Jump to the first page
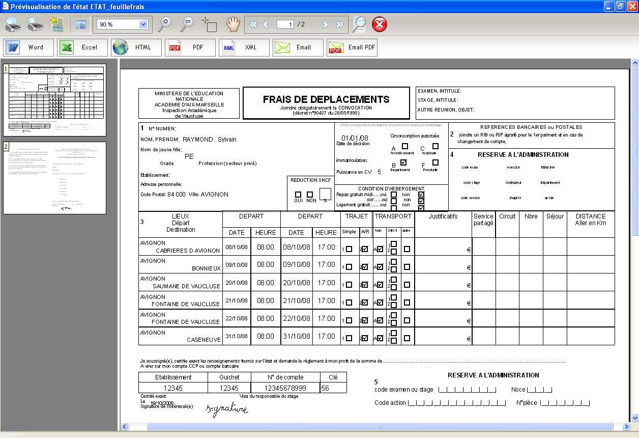639x438 pixels. (253, 24)
